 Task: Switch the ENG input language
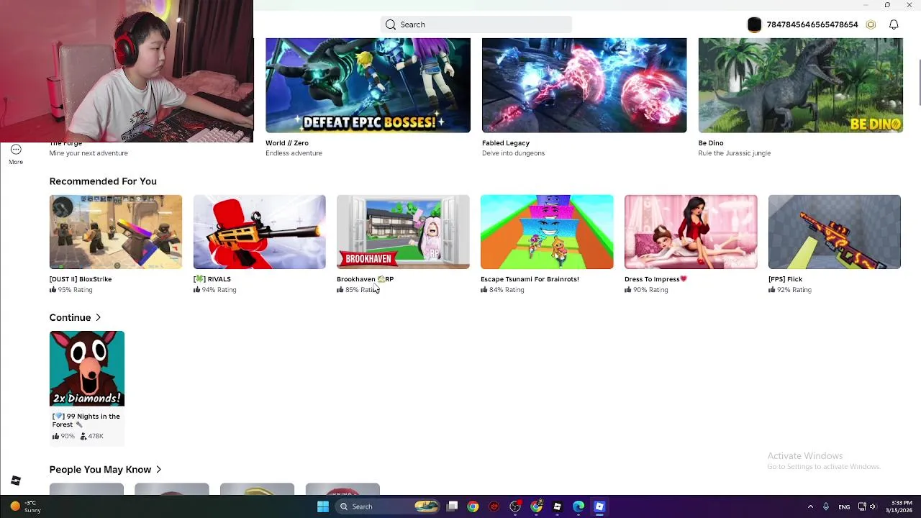(x=844, y=506)
